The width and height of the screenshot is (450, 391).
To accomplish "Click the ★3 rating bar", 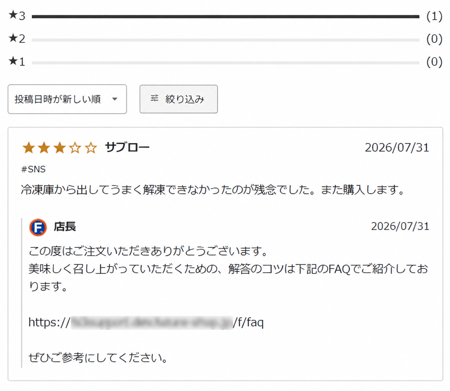I will tap(226, 16).
